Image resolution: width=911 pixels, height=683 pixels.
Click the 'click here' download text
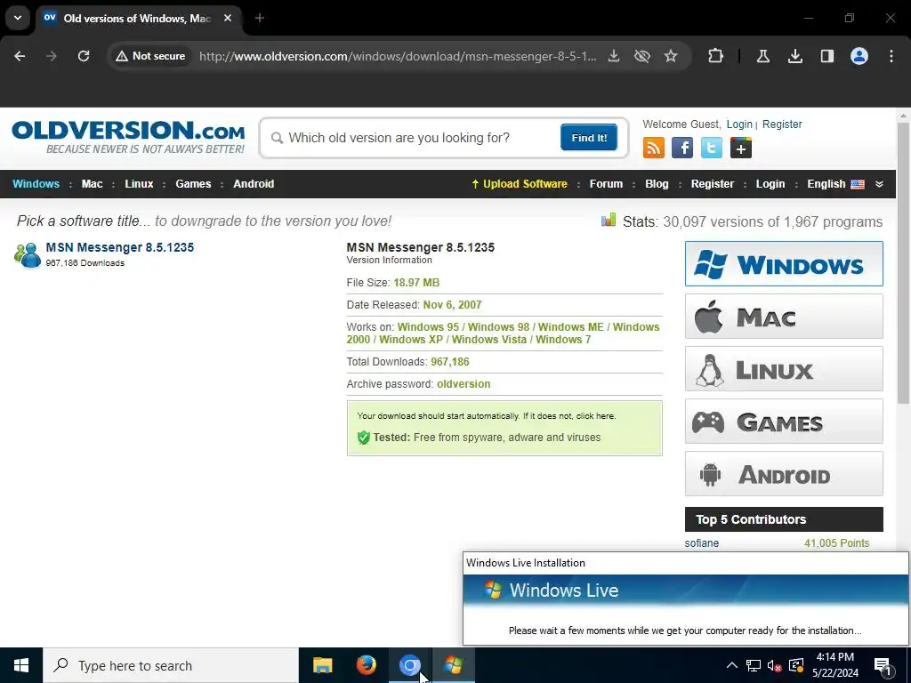point(595,416)
